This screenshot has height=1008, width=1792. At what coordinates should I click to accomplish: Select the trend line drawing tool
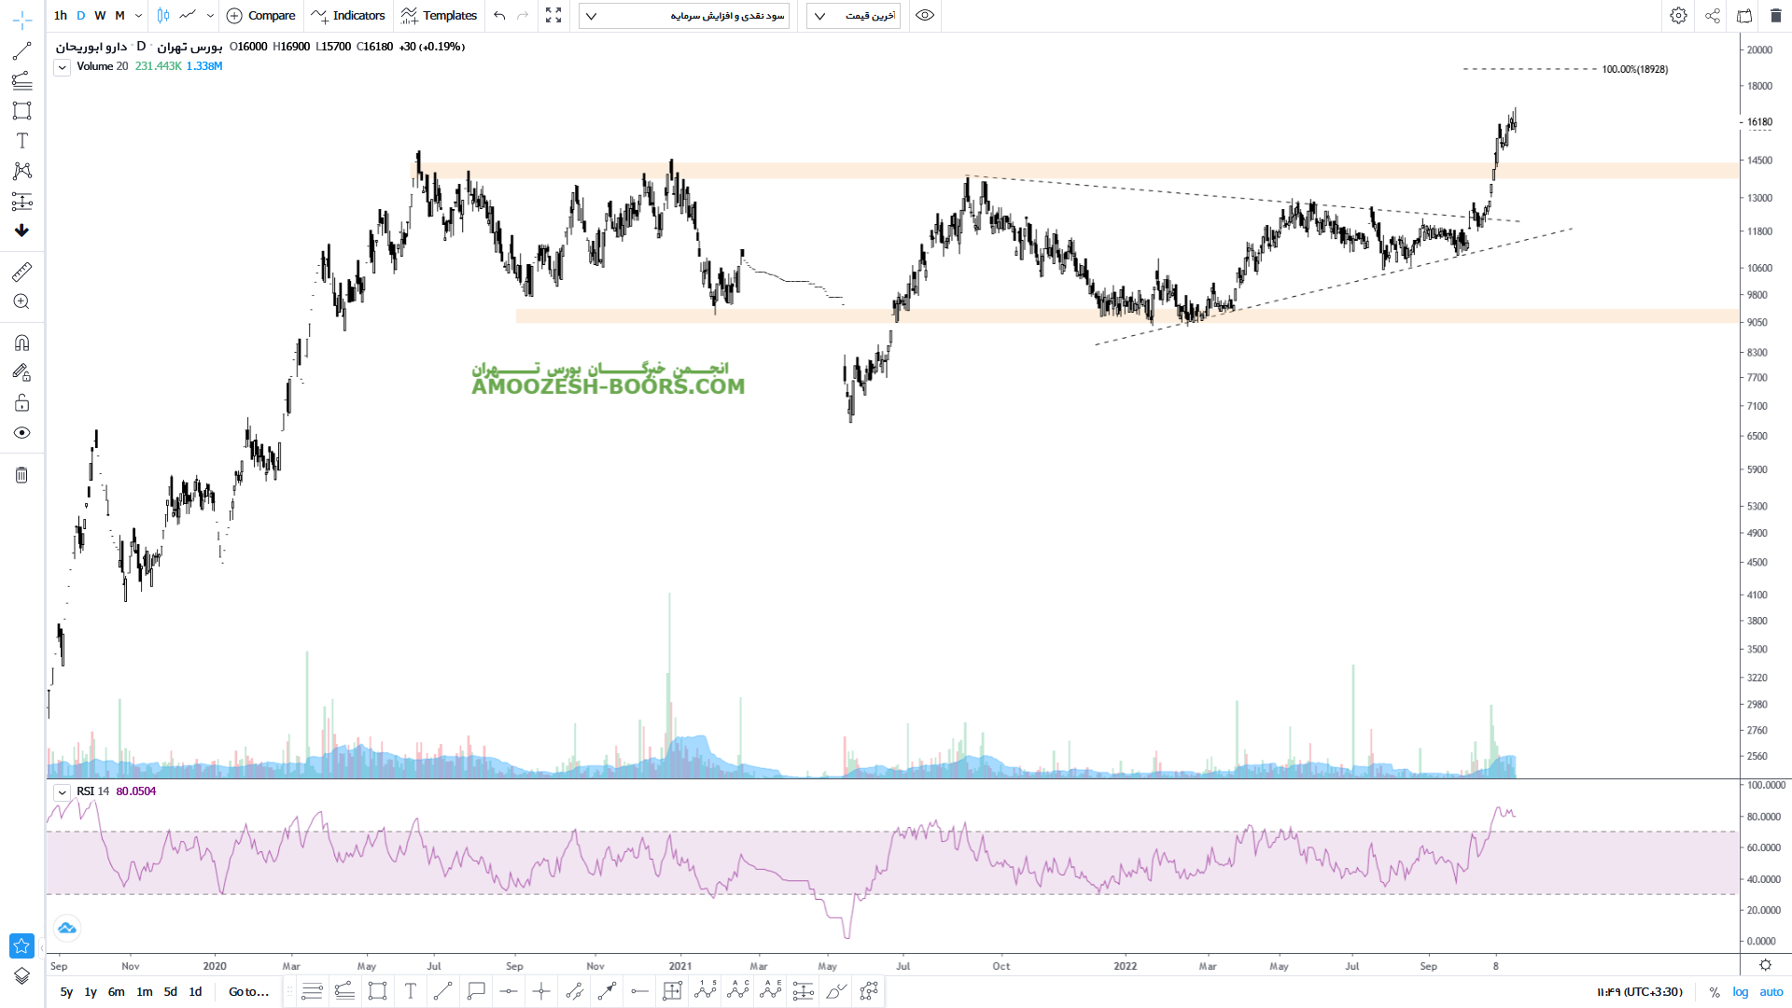[21, 51]
